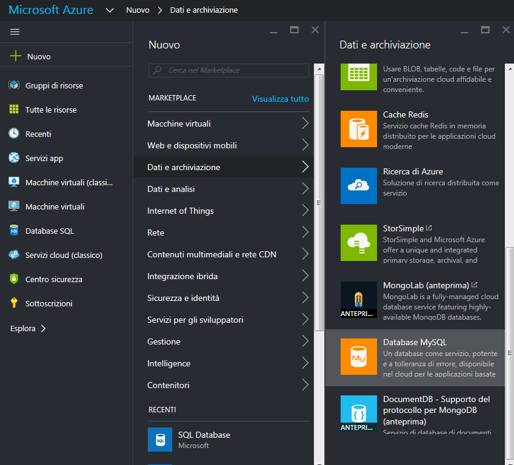The height and width of the screenshot is (465, 514).
Task: Select Dati e archiviazione category row
Action: [x=224, y=167]
